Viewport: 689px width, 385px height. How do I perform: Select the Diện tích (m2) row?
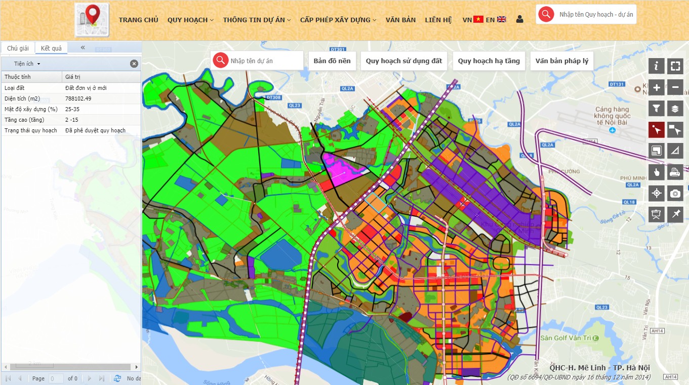point(71,99)
